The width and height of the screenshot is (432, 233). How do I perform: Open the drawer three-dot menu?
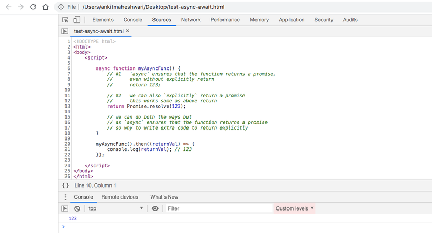pos(65,197)
